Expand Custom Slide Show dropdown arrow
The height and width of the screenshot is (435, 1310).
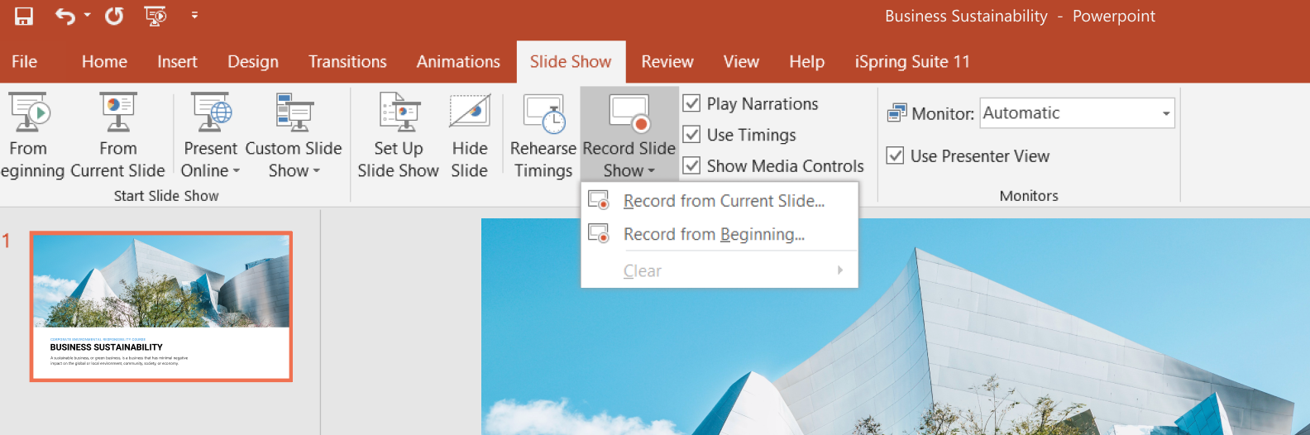[316, 171]
